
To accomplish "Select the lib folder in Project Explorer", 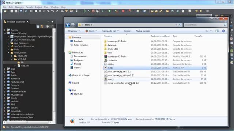I will tap(22, 63).
